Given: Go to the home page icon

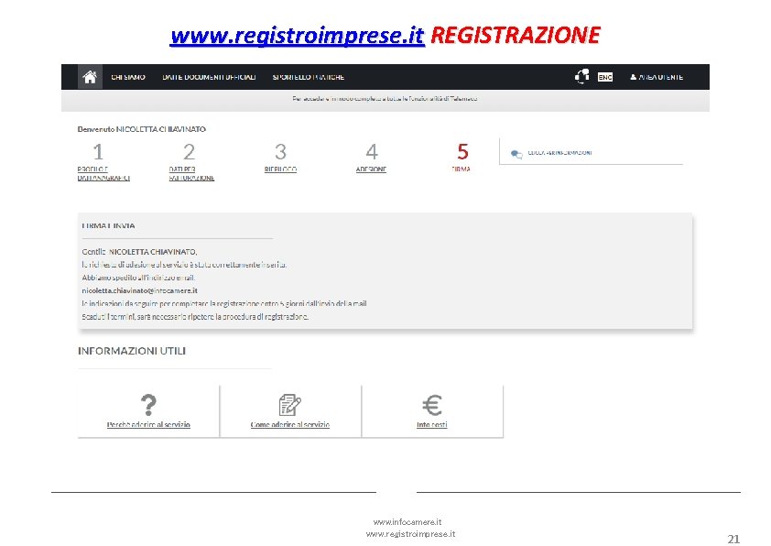Looking at the screenshot, I should click(x=90, y=77).
